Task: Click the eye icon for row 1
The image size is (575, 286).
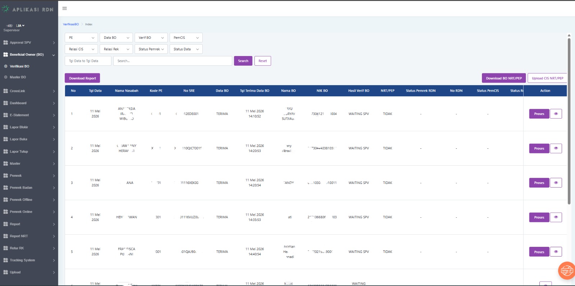Action: 556,114
